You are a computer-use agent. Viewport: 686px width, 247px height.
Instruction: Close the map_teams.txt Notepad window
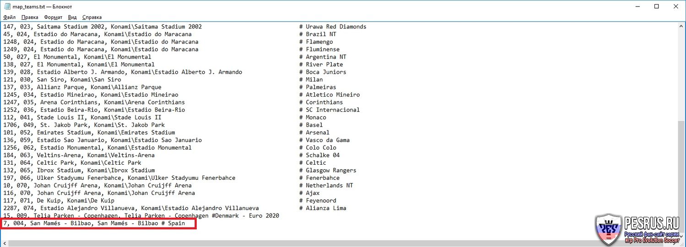[x=676, y=6]
